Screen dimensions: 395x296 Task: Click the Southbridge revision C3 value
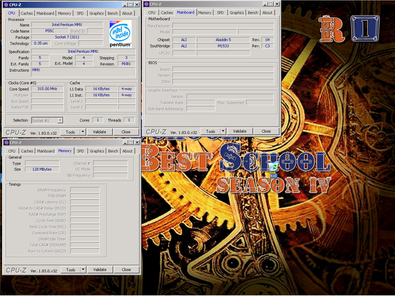pyautogui.click(x=267, y=46)
